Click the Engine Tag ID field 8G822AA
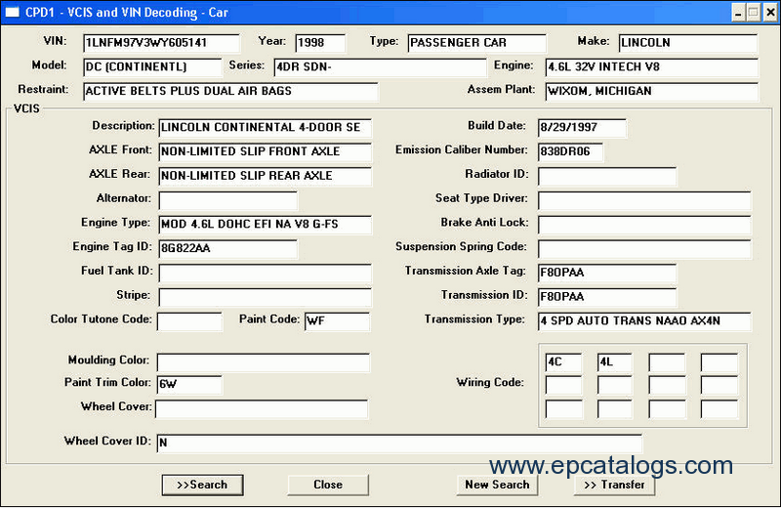Viewport: 781px width, 508px height. click(x=228, y=249)
